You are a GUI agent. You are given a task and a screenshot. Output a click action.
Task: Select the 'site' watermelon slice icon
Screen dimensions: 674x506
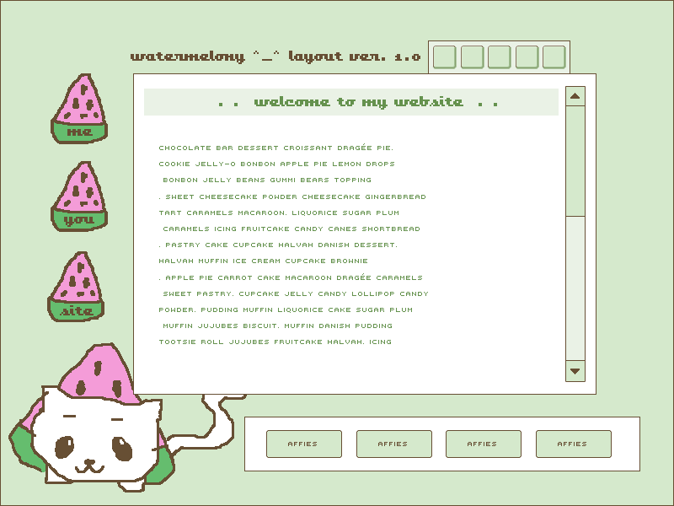click(78, 288)
